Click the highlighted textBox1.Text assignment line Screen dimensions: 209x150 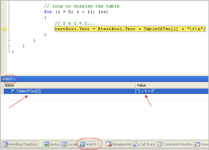(130, 29)
